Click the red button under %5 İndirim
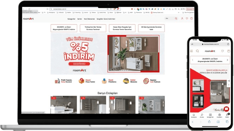This screenshot has width=234, height=131. click(79, 64)
